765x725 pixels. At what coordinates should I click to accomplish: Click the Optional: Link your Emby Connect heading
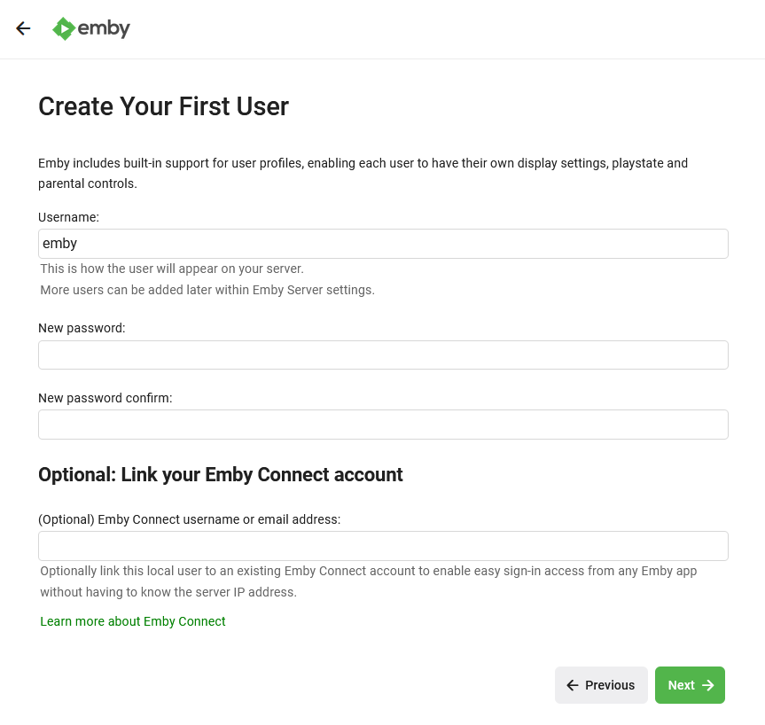[x=221, y=474]
